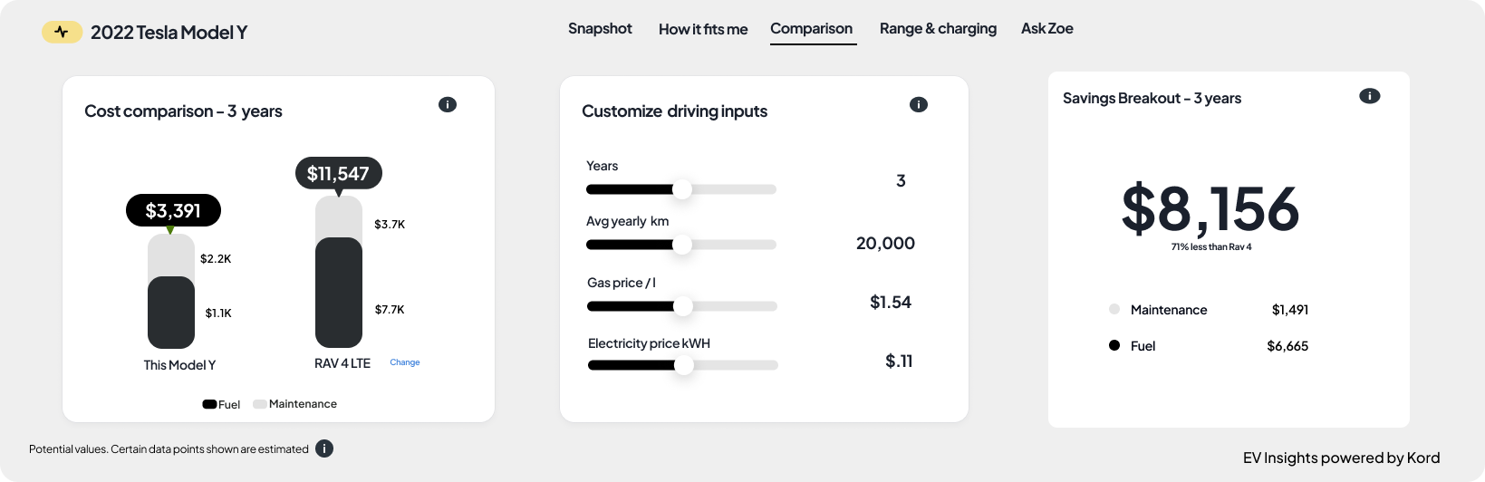
Task: Click Fuel legend swatch under chart
Action: pyautogui.click(x=209, y=404)
